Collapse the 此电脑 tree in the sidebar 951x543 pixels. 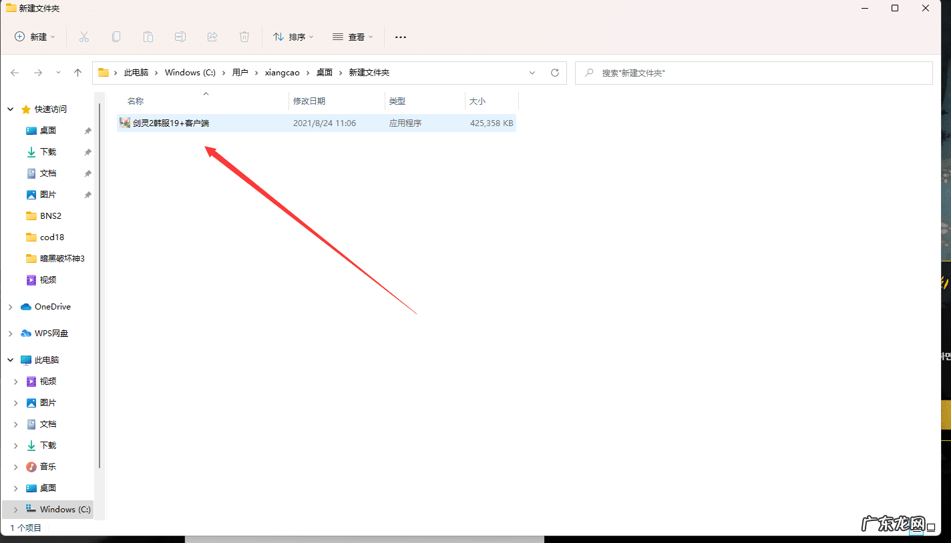(x=10, y=360)
